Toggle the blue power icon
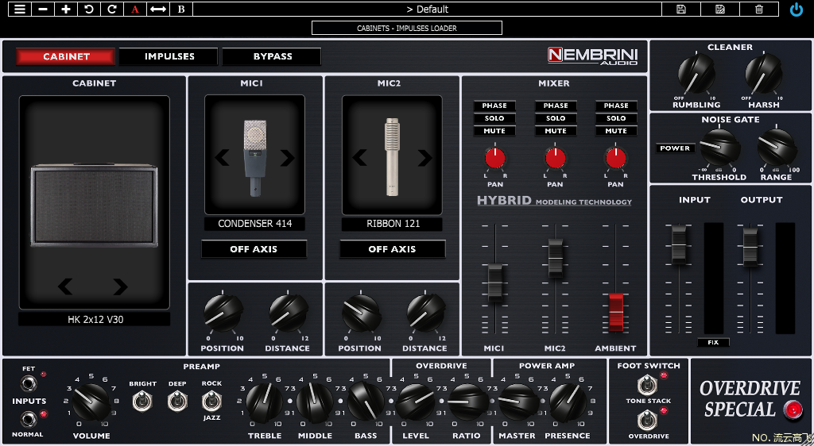The image size is (814, 446). pyautogui.click(x=797, y=10)
